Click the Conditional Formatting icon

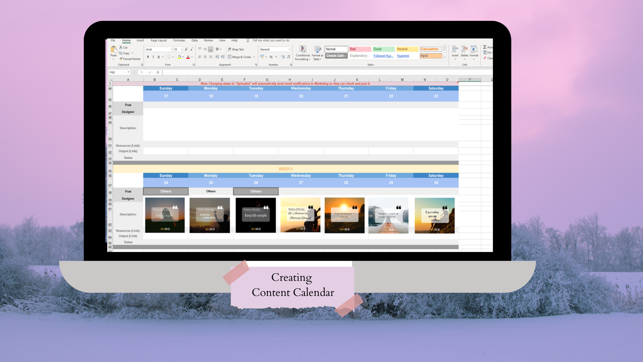303,50
